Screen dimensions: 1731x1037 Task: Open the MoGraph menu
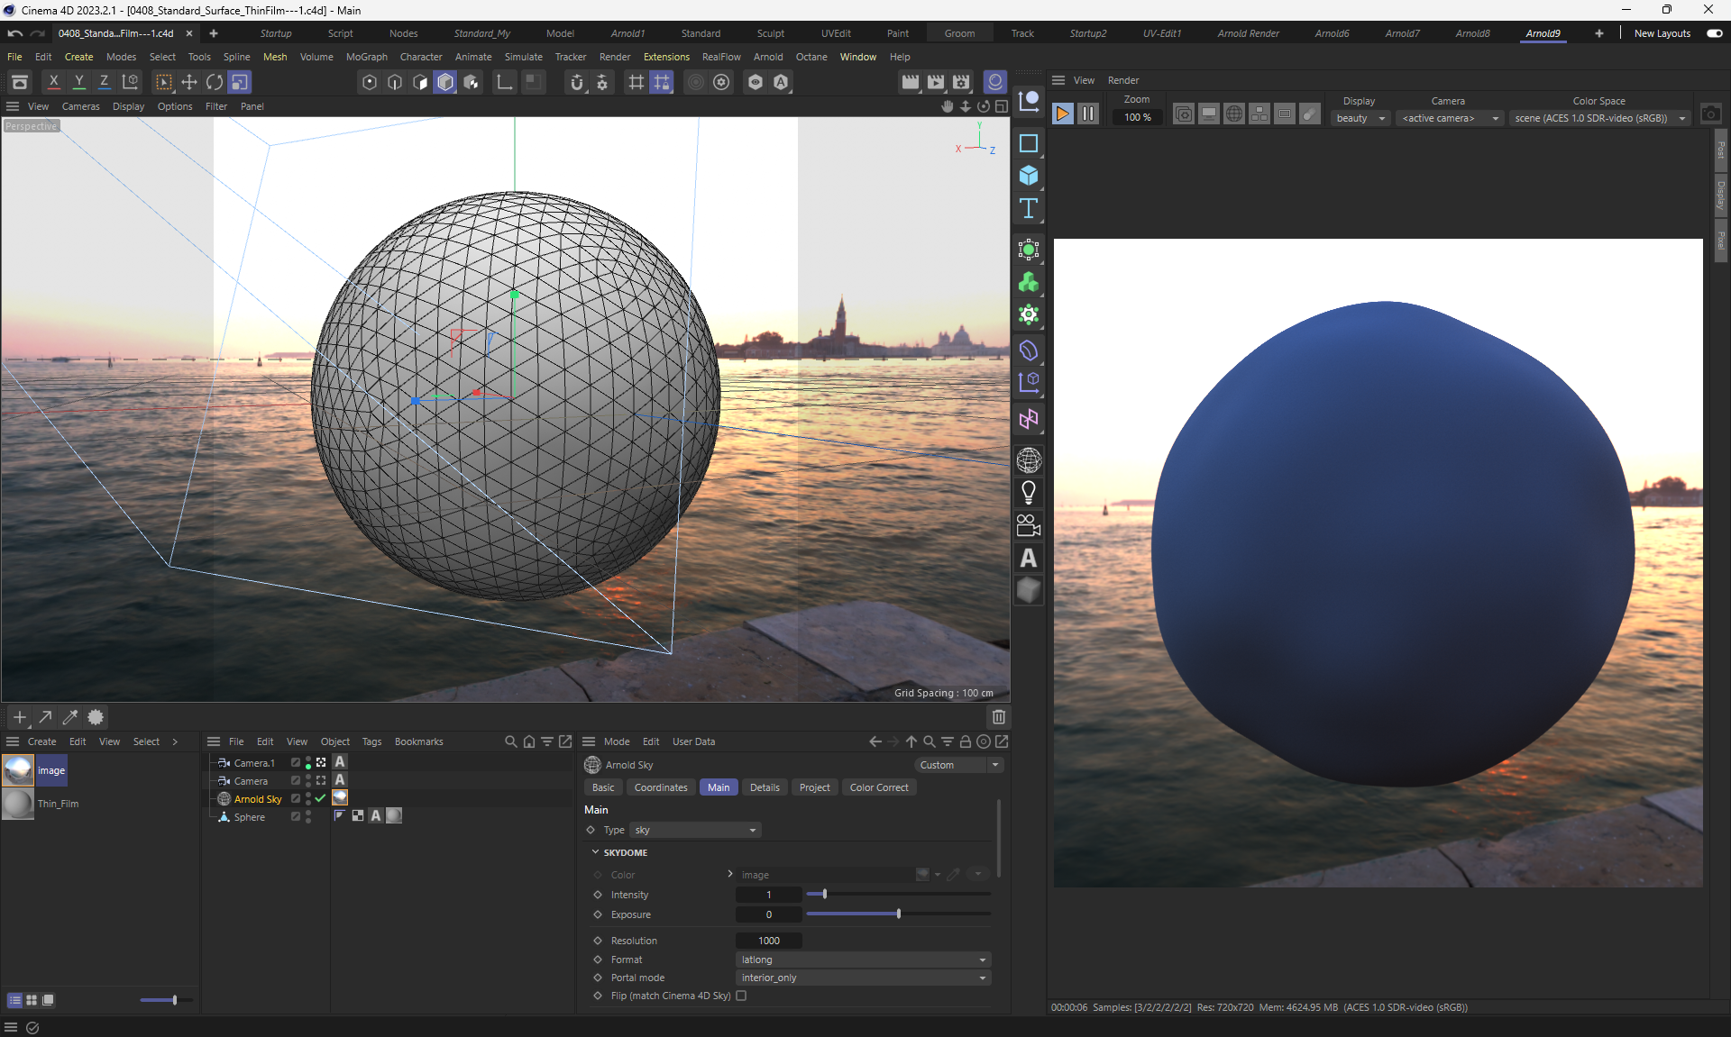point(366,57)
